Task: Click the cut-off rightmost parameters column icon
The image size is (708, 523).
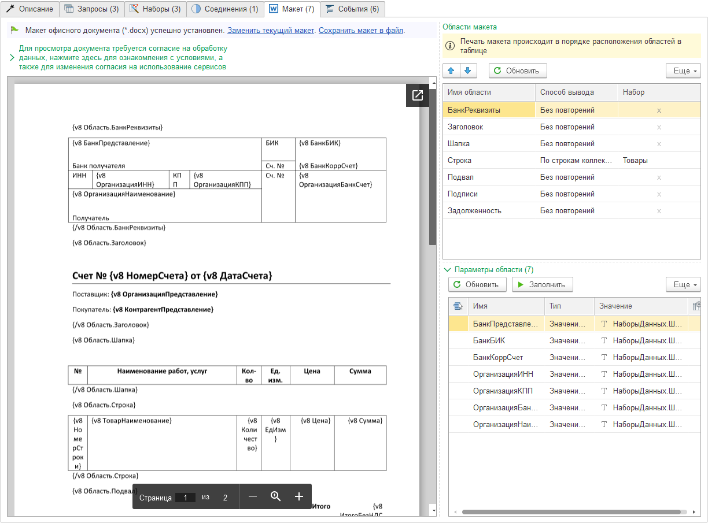Action: tap(697, 306)
